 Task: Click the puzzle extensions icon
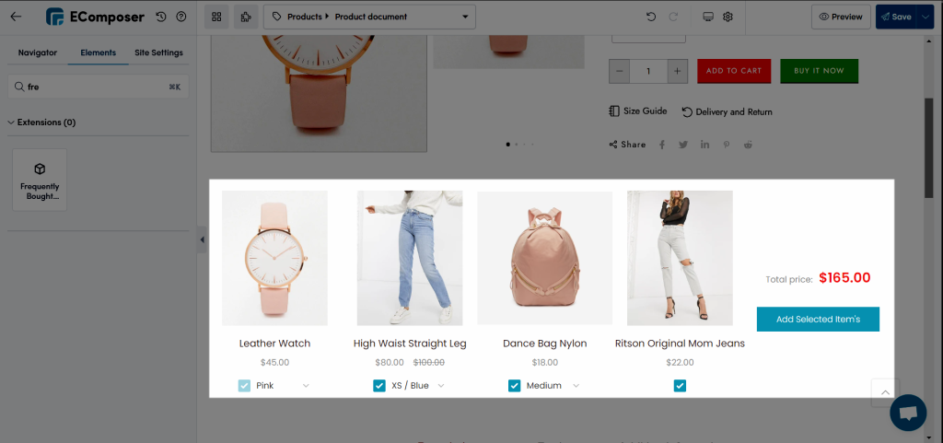[x=246, y=17]
